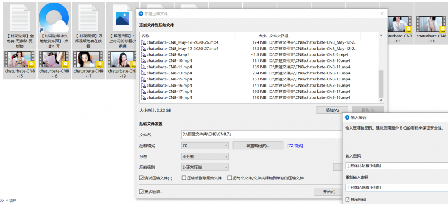Screen dimensions: 448x204
Task: Enable the 压缩后删除原始文件 checkbox
Action: (x=184, y=178)
